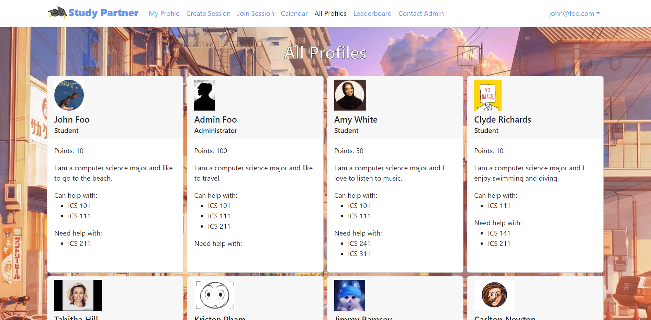Screen dimensions: 651x320
Task: Click Carlton Newton's cartoon face avatar
Action: point(494,295)
